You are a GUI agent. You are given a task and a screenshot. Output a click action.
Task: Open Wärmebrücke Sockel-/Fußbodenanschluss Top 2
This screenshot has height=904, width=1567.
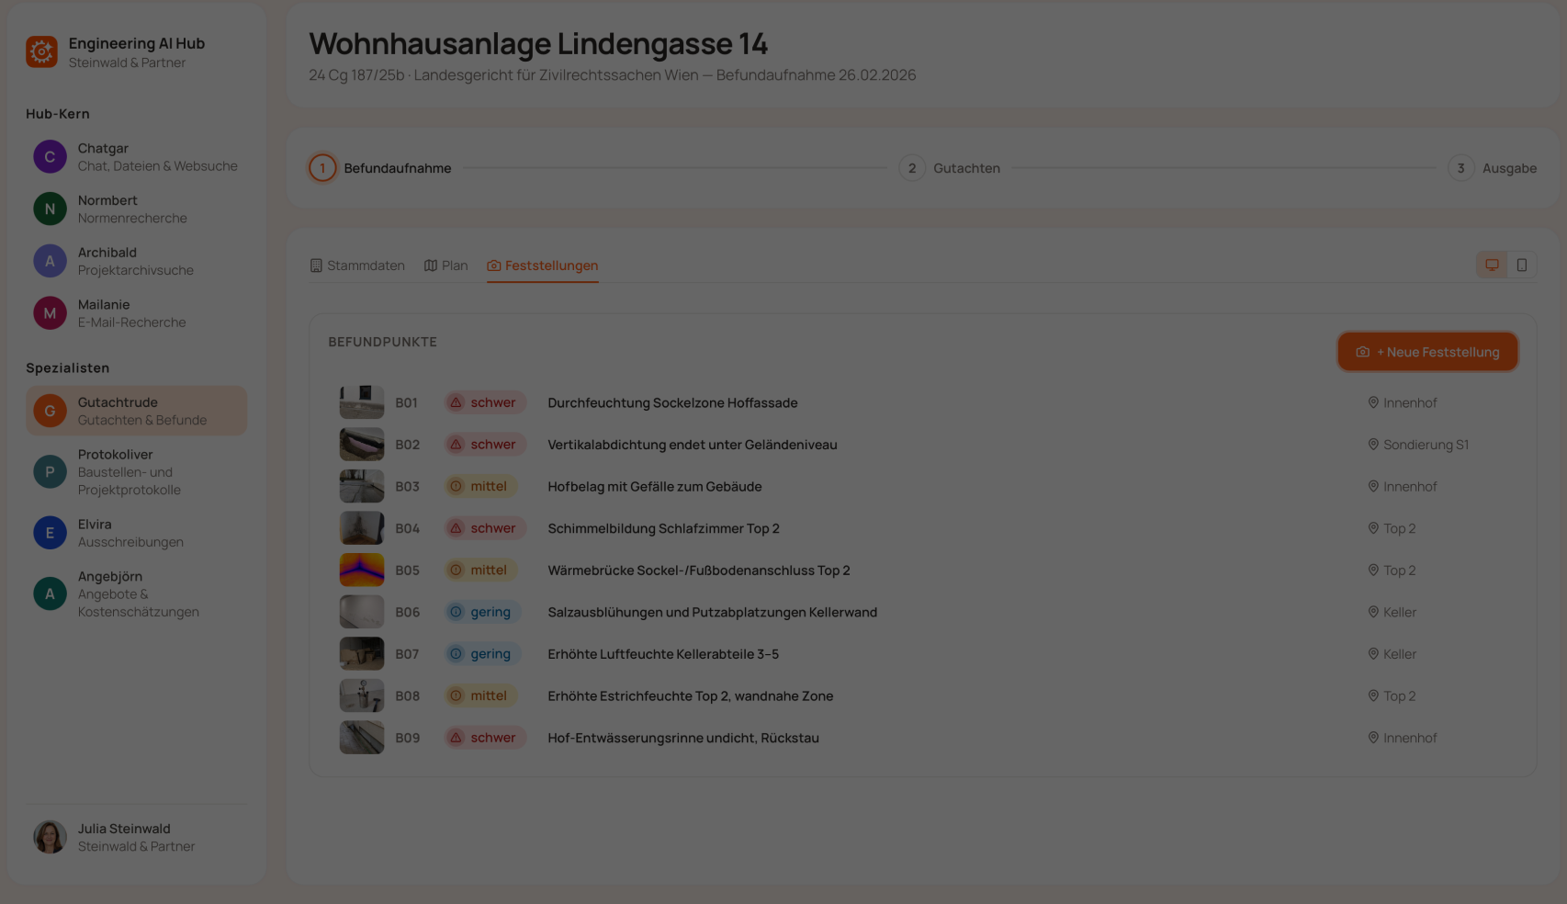tap(699, 571)
